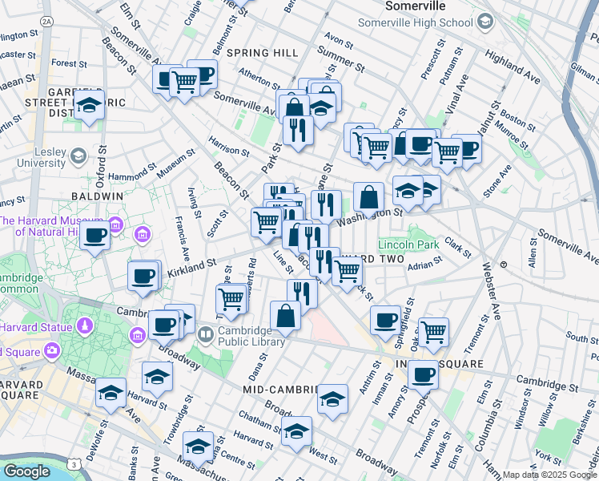
Task: Click the Lincoln Park label
Action: (x=405, y=244)
